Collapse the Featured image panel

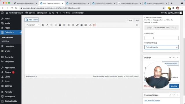[178, 95]
